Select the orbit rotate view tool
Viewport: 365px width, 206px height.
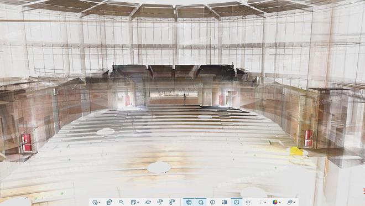pyautogui.click(x=148, y=202)
